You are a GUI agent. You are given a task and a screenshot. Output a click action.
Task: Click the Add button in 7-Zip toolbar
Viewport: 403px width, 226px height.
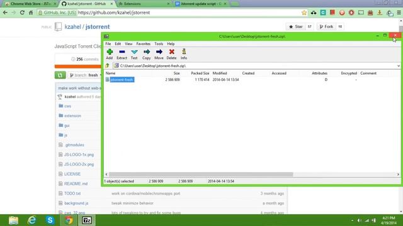pyautogui.click(x=110, y=55)
